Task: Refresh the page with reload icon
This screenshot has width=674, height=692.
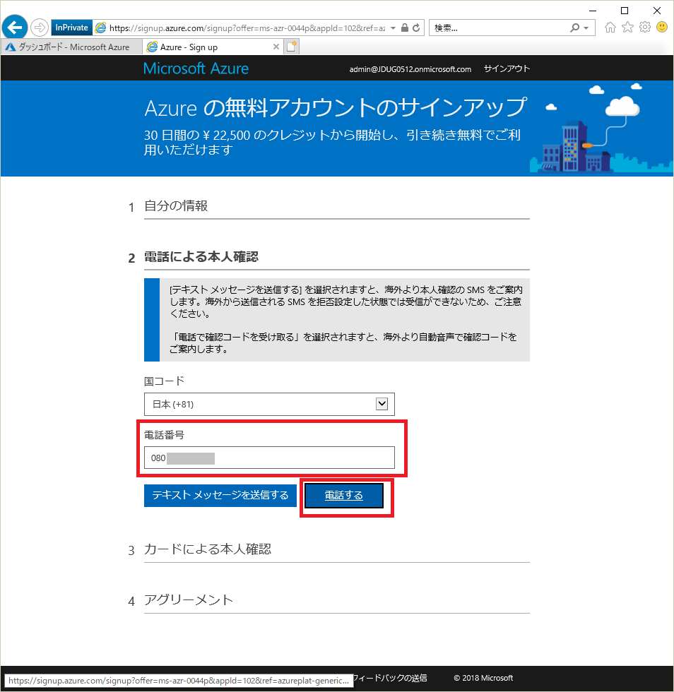Action: click(x=416, y=28)
